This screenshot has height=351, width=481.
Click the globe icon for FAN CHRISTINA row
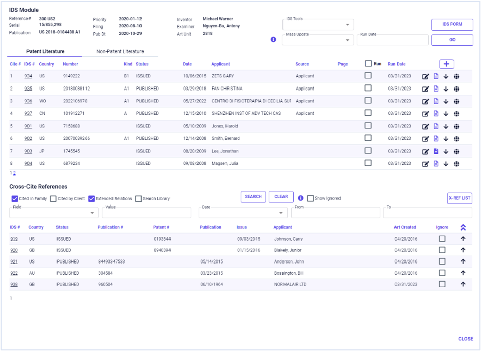click(x=457, y=89)
